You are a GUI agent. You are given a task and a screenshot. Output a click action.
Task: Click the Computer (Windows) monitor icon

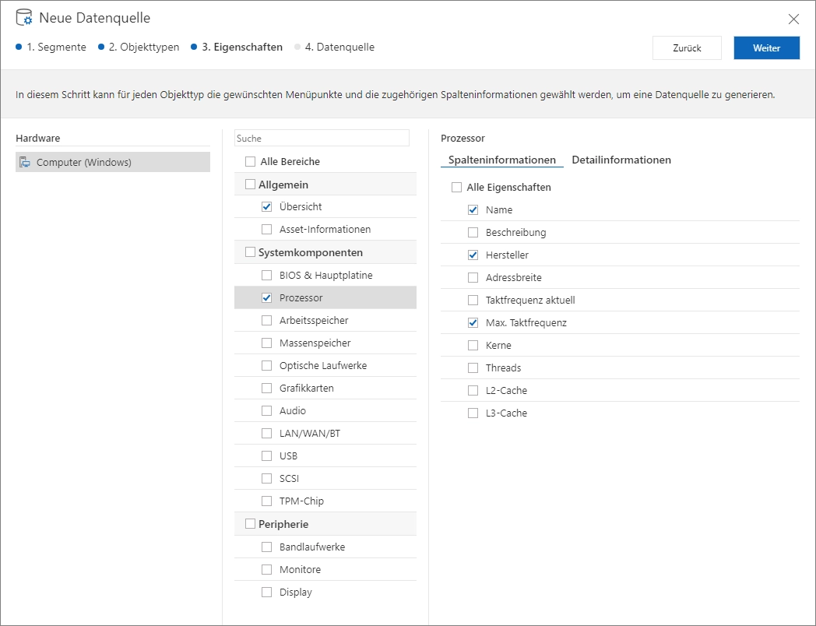click(25, 162)
